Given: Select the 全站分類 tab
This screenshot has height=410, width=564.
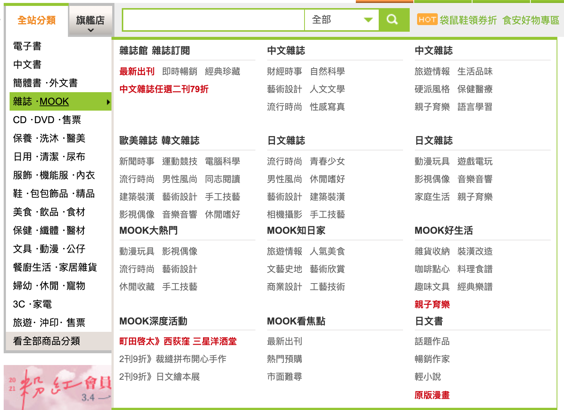Looking at the screenshot, I should [x=37, y=20].
